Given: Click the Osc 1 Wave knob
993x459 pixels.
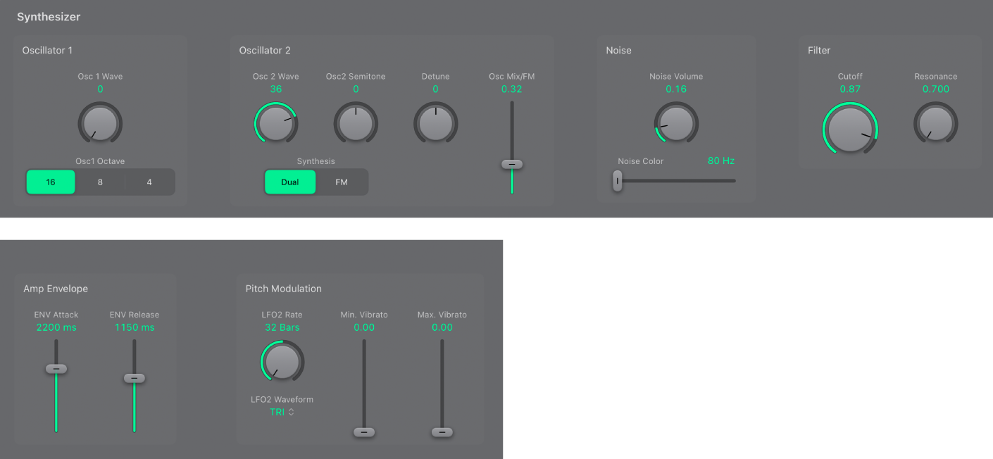Looking at the screenshot, I should (100, 123).
